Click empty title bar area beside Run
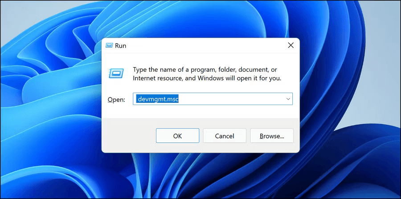The height and width of the screenshot is (199, 401). [205, 46]
